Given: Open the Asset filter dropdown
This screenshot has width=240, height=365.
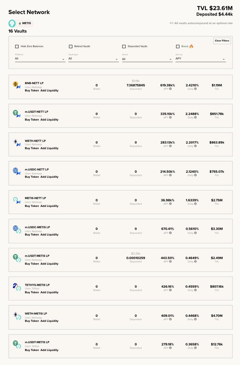Looking at the screenshot, I should coord(147,59).
